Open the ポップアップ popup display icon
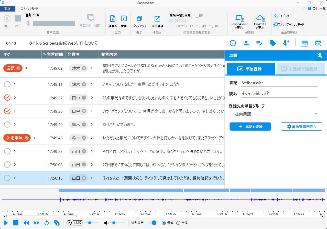The height and width of the screenshot is (229, 327). [x=139, y=20]
